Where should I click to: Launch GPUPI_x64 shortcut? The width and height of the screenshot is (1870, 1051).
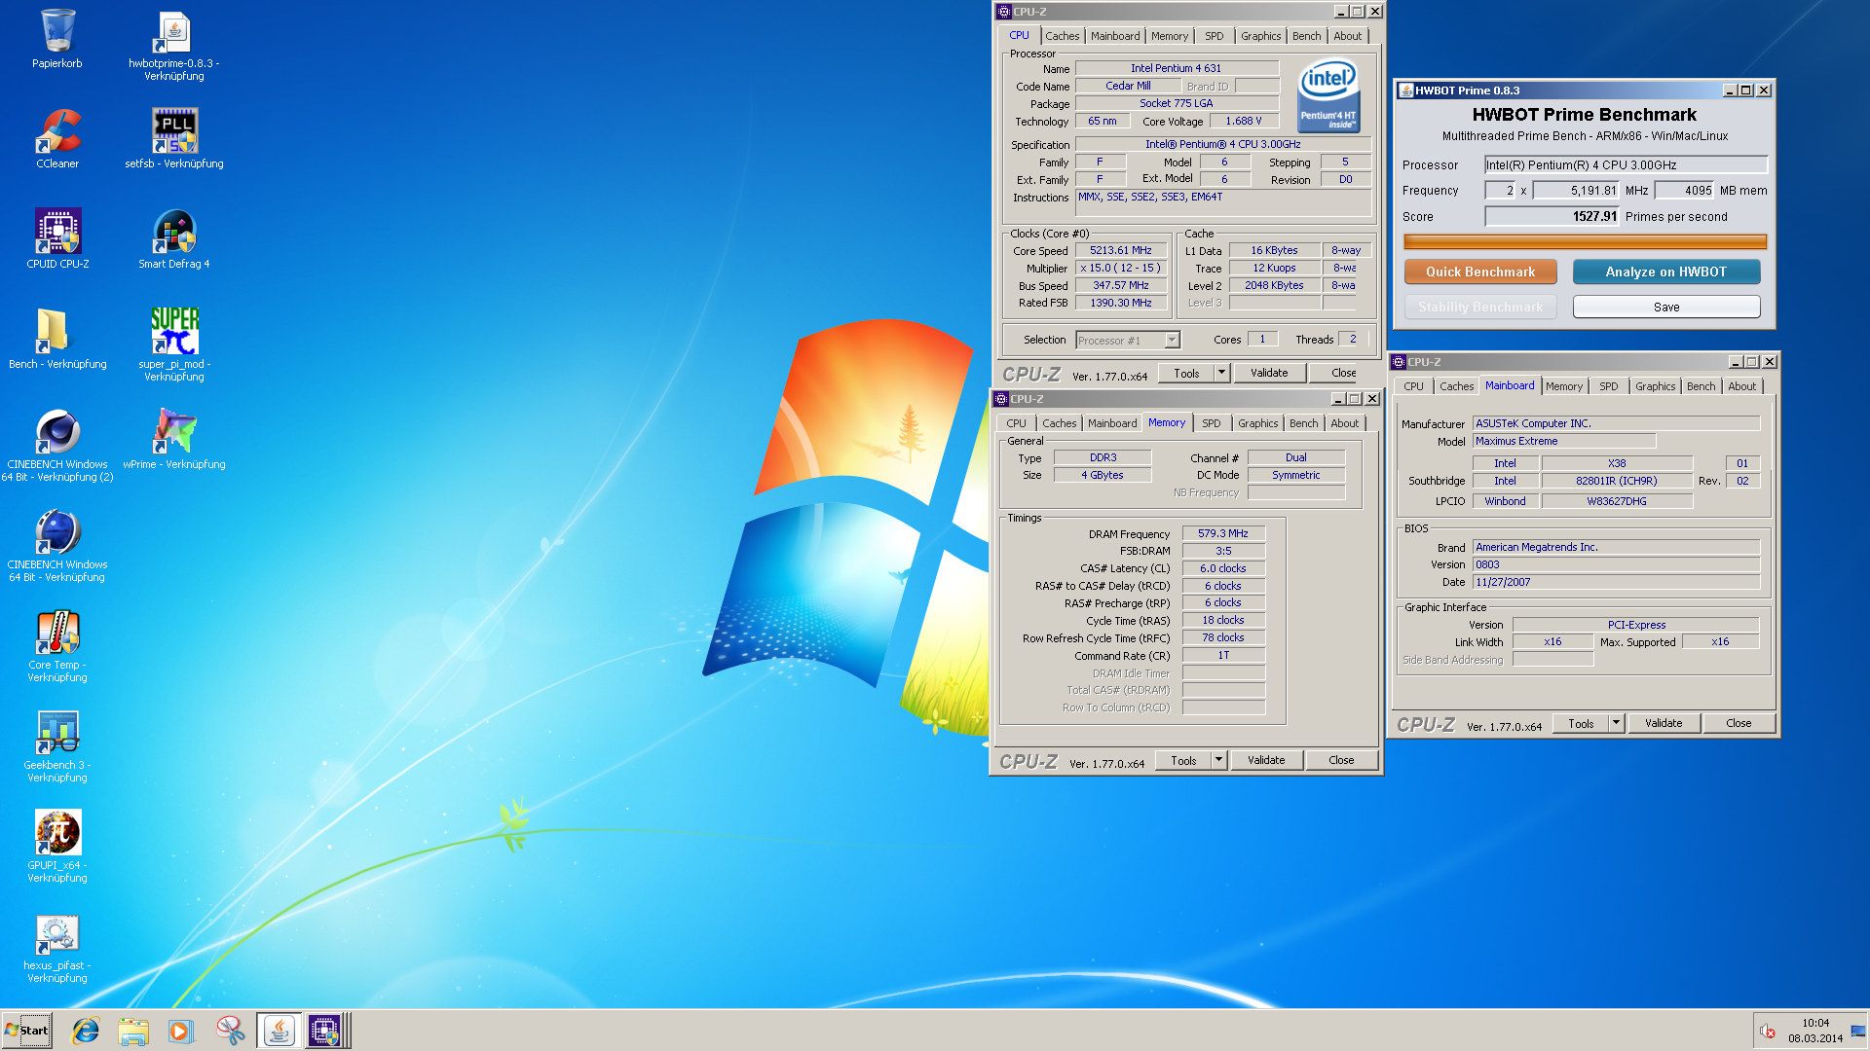(x=57, y=847)
